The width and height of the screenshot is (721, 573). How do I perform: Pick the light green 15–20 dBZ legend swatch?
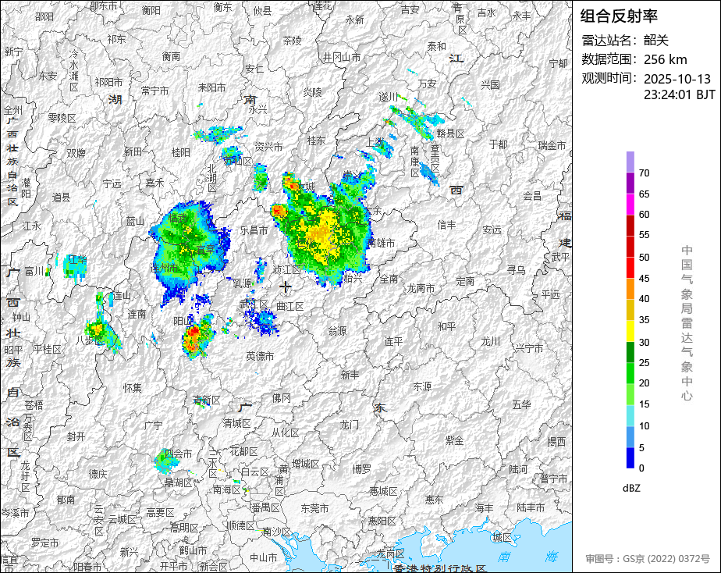tap(630, 394)
